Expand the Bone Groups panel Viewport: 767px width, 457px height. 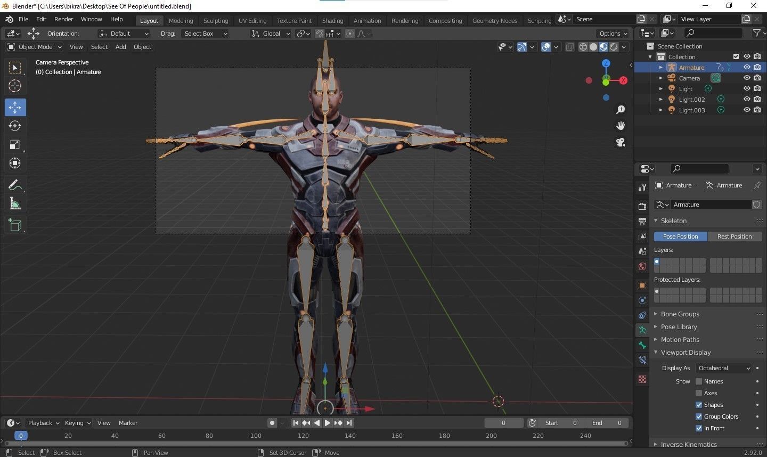pyautogui.click(x=680, y=314)
